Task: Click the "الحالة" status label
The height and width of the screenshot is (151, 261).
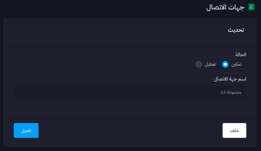Action: coord(241,54)
